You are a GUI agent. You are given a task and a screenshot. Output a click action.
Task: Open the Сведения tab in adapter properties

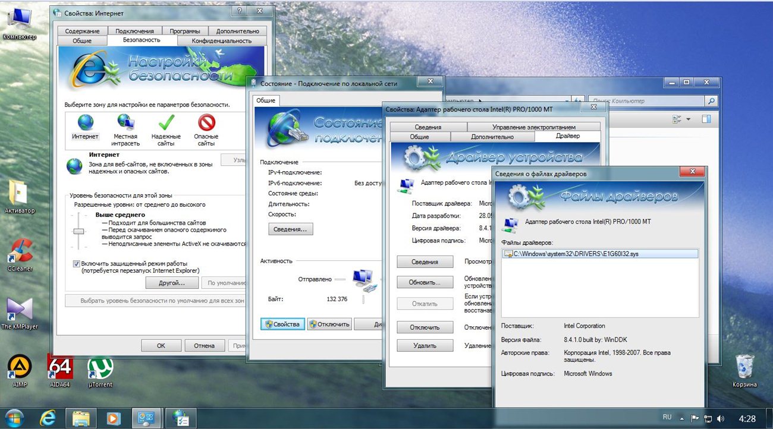[x=428, y=127]
